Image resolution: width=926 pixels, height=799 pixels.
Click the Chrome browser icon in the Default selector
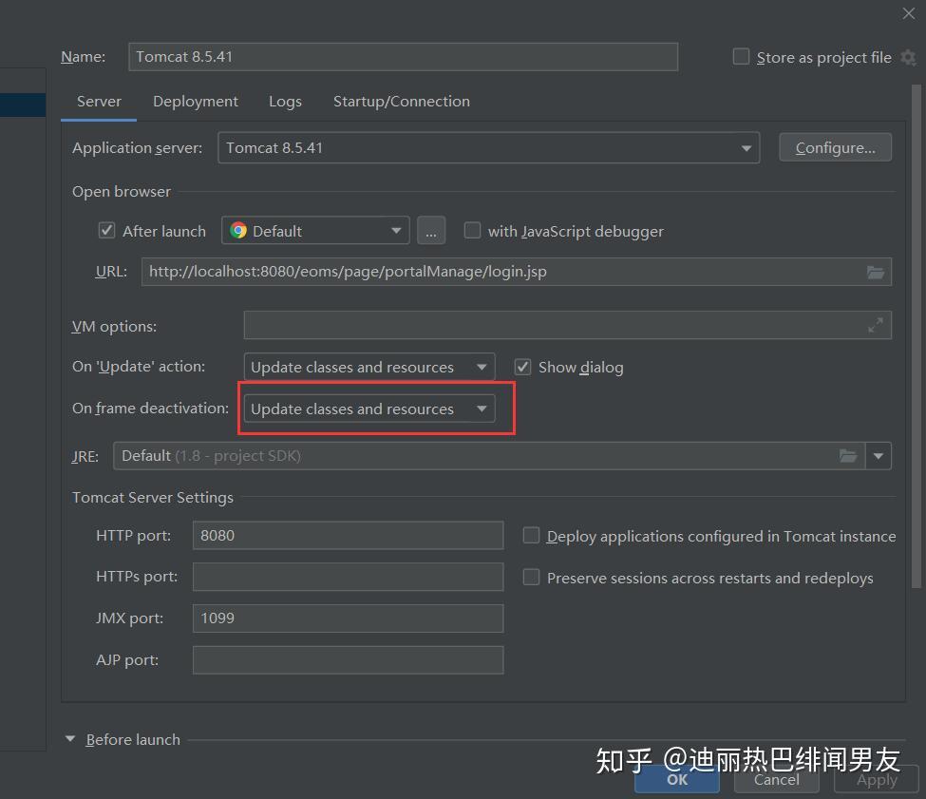239,230
